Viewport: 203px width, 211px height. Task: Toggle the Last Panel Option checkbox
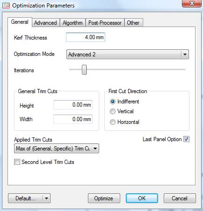tap(186, 139)
